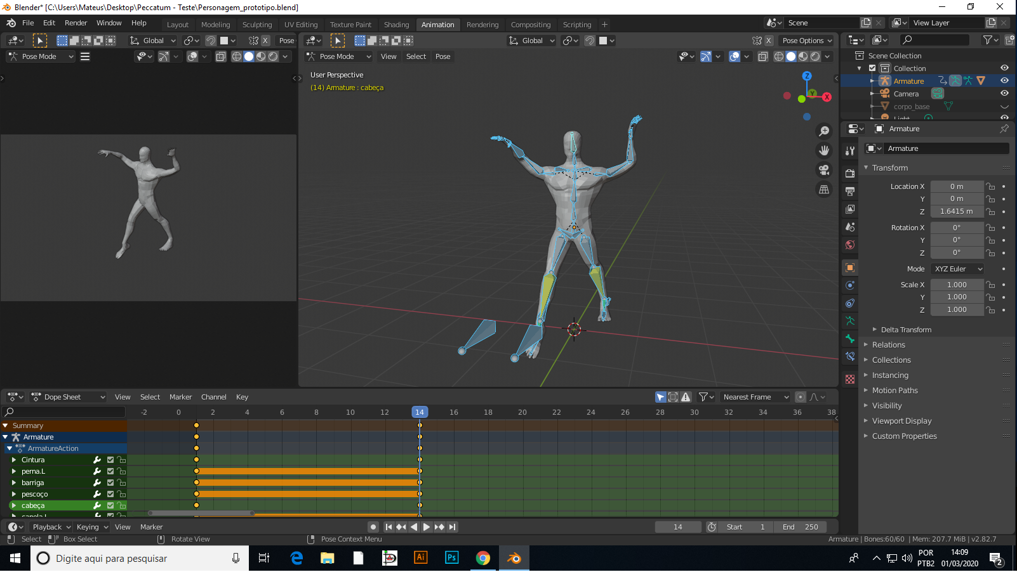Toggle the Location X lock icon
Viewport: 1017px width, 572px height.
tap(990, 186)
